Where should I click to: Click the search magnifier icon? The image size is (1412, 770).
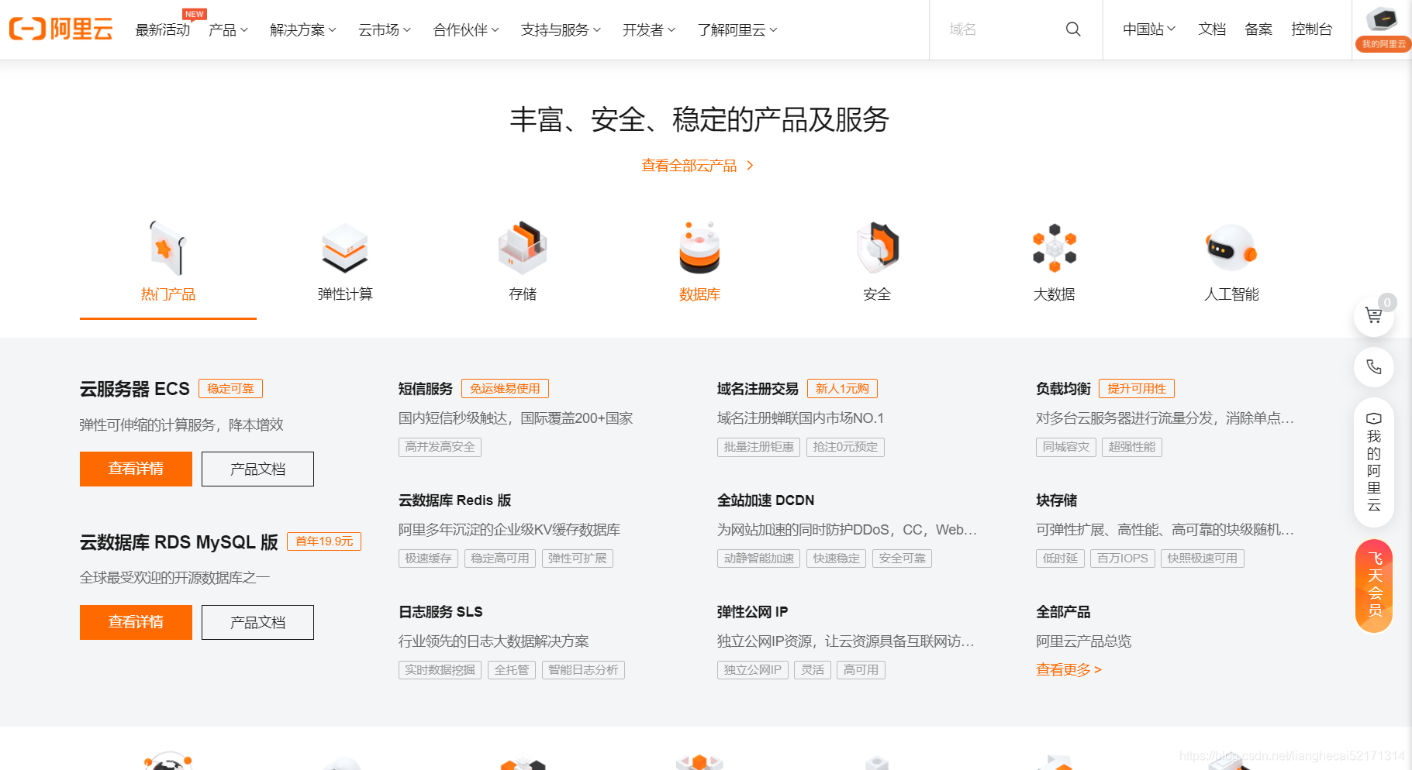[1073, 29]
